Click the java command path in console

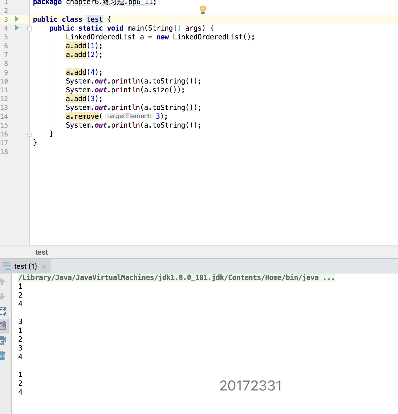pyautogui.click(x=176, y=278)
